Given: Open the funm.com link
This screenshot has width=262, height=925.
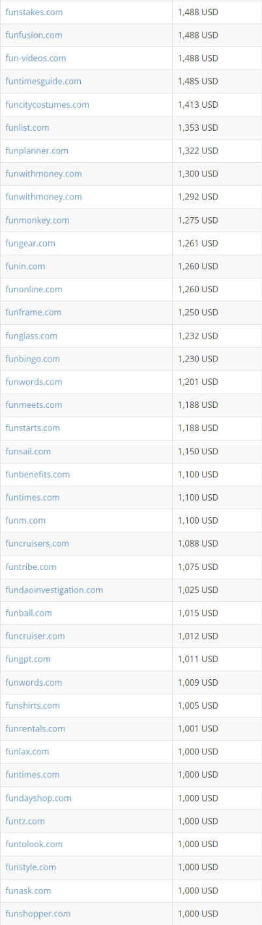Looking at the screenshot, I should click(x=25, y=520).
